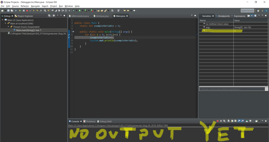The image size is (269, 142).
Task: Switch to the Breakpoints tab
Action: point(224,16)
